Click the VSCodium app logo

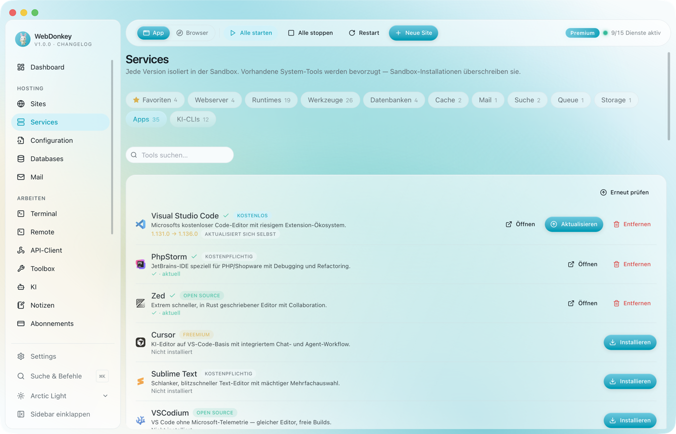(141, 420)
